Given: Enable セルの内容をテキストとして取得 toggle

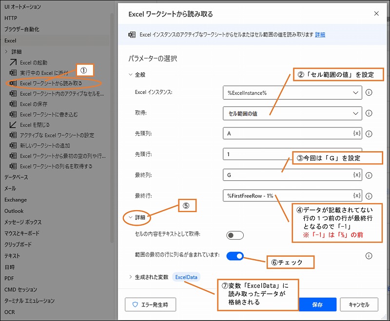Looking at the screenshot, I should point(235,235).
